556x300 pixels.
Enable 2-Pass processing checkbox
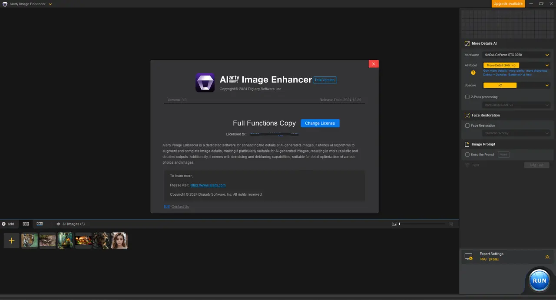pos(467,97)
